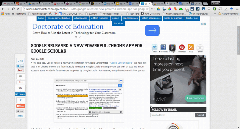Screen dimensions: 240x129
Task: Click Learn more on swivl ad
Action: point(195,98)
